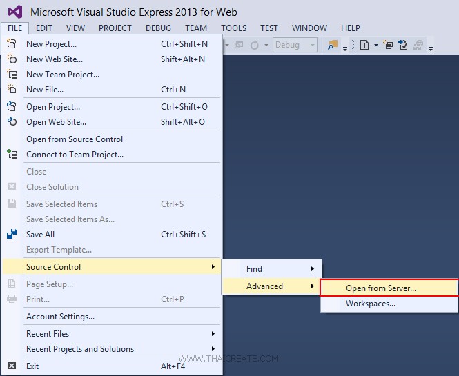Image resolution: width=459 pixels, height=376 pixels.
Task: Click the Save All disks icon
Action: [12, 234]
